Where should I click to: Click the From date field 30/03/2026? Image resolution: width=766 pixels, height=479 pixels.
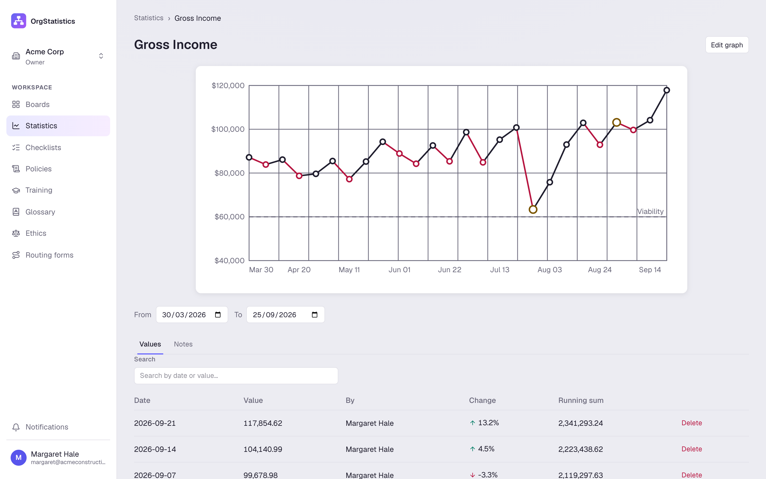(192, 315)
